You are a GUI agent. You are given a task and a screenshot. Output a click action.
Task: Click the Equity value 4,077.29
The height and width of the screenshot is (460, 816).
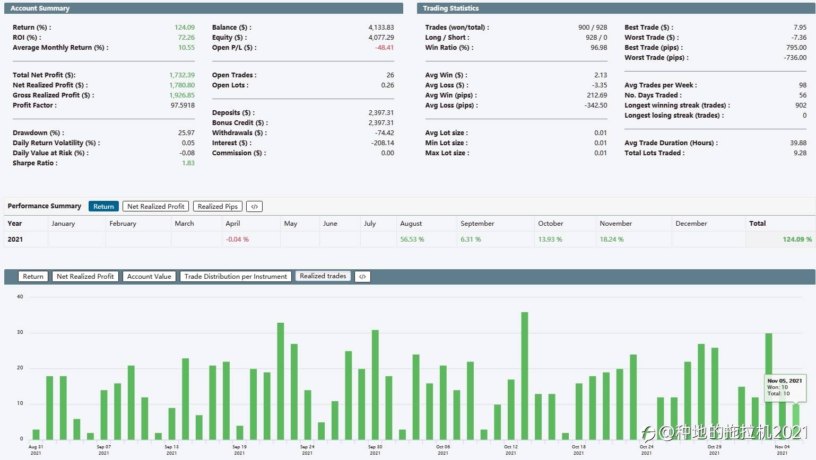(x=381, y=38)
